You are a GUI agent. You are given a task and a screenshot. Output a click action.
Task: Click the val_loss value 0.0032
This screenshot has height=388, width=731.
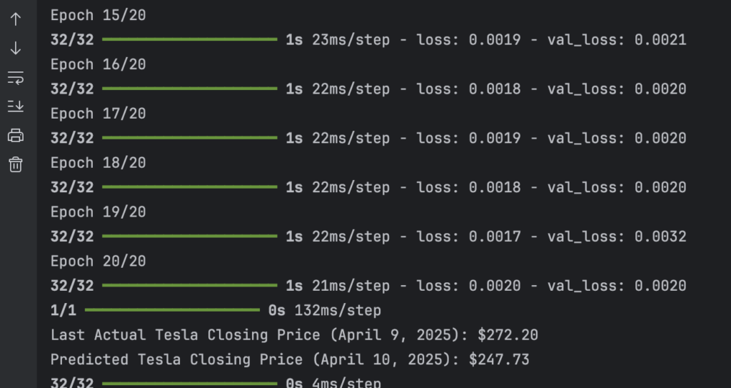[660, 237]
